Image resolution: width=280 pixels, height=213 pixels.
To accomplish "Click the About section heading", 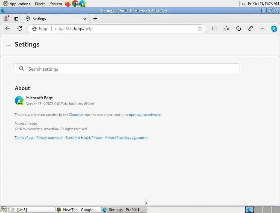I will (22, 88).
